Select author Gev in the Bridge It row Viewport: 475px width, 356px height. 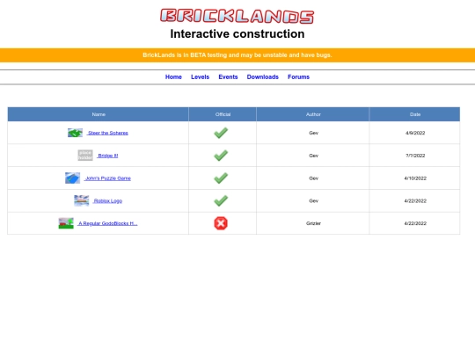click(x=313, y=156)
